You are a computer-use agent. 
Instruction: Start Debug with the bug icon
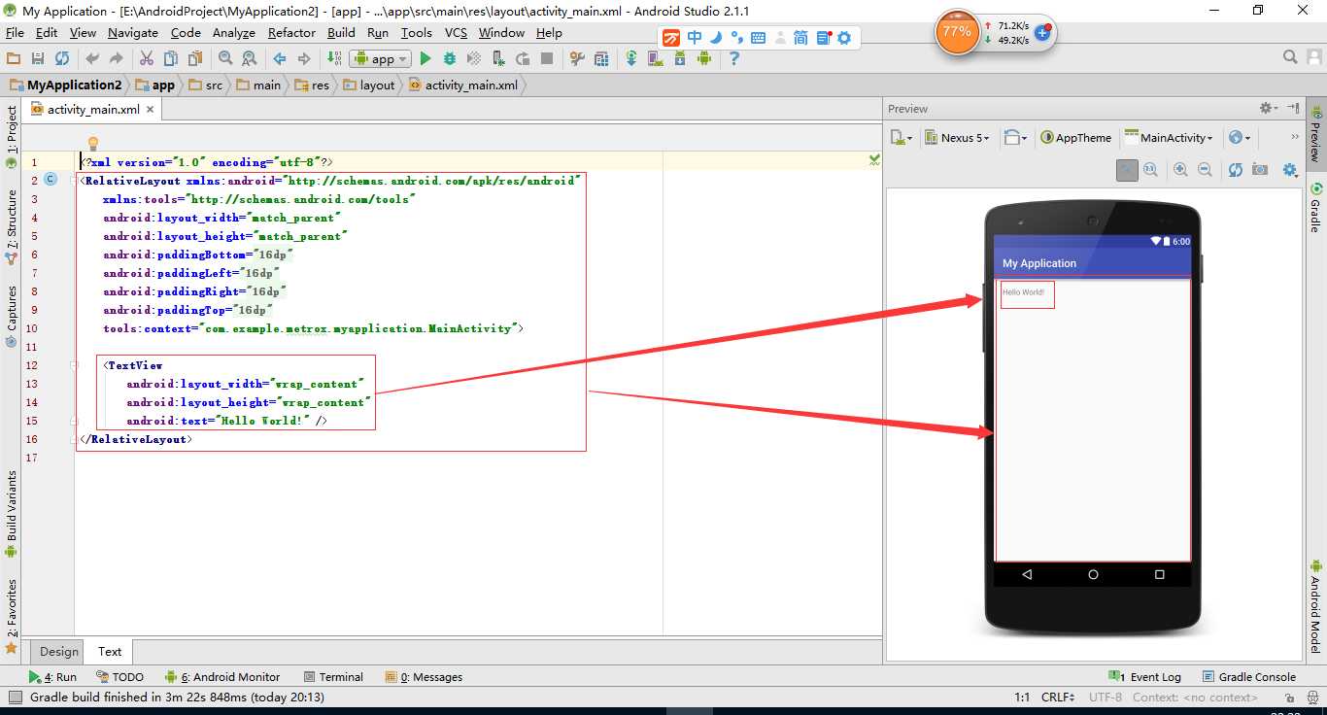coord(450,59)
